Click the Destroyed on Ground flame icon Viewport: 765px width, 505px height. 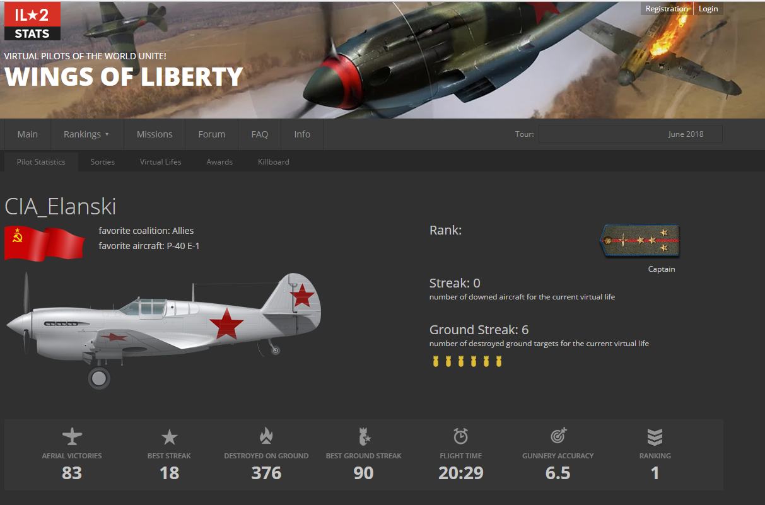[x=266, y=436]
